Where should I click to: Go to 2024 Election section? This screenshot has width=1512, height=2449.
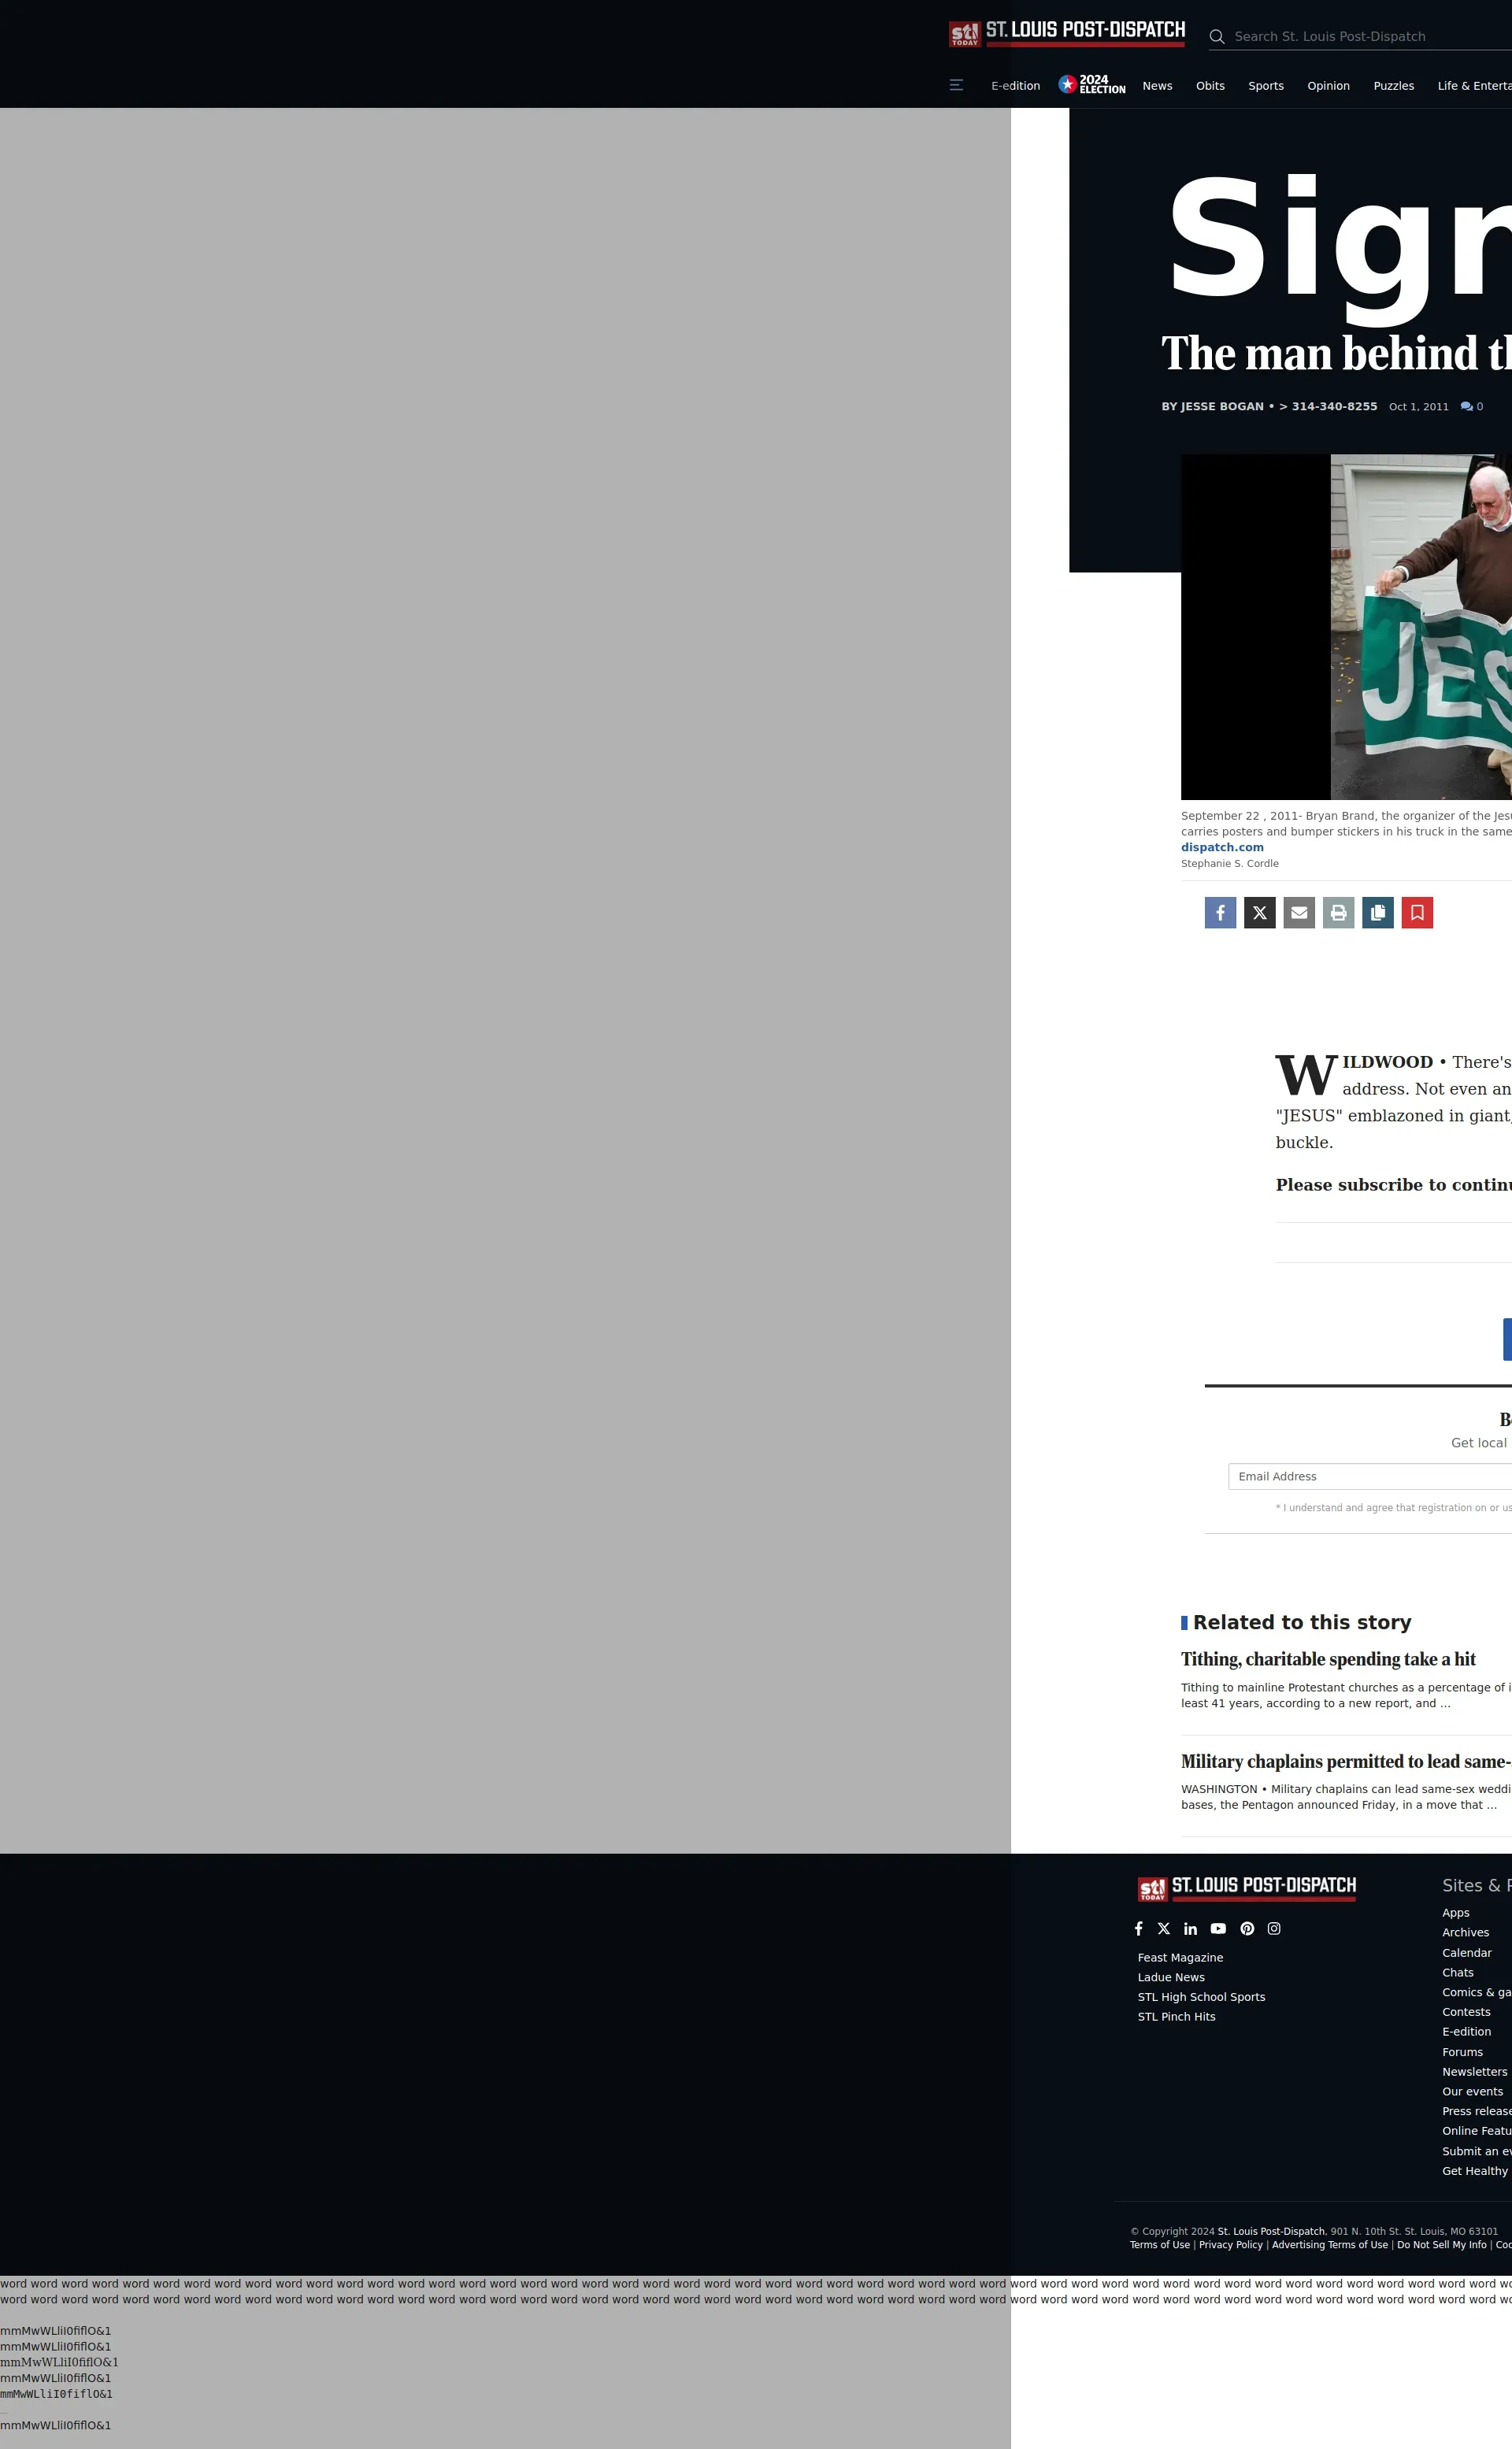click(1092, 85)
